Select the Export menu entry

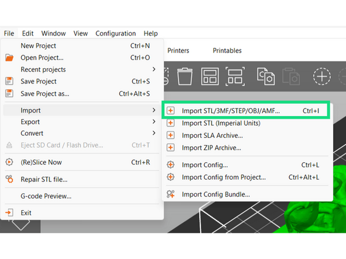(82, 121)
